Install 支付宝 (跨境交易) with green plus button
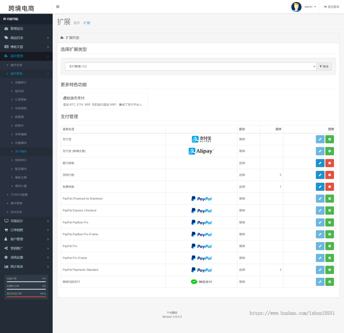Screen dimensions: 344x333 click(330, 151)
